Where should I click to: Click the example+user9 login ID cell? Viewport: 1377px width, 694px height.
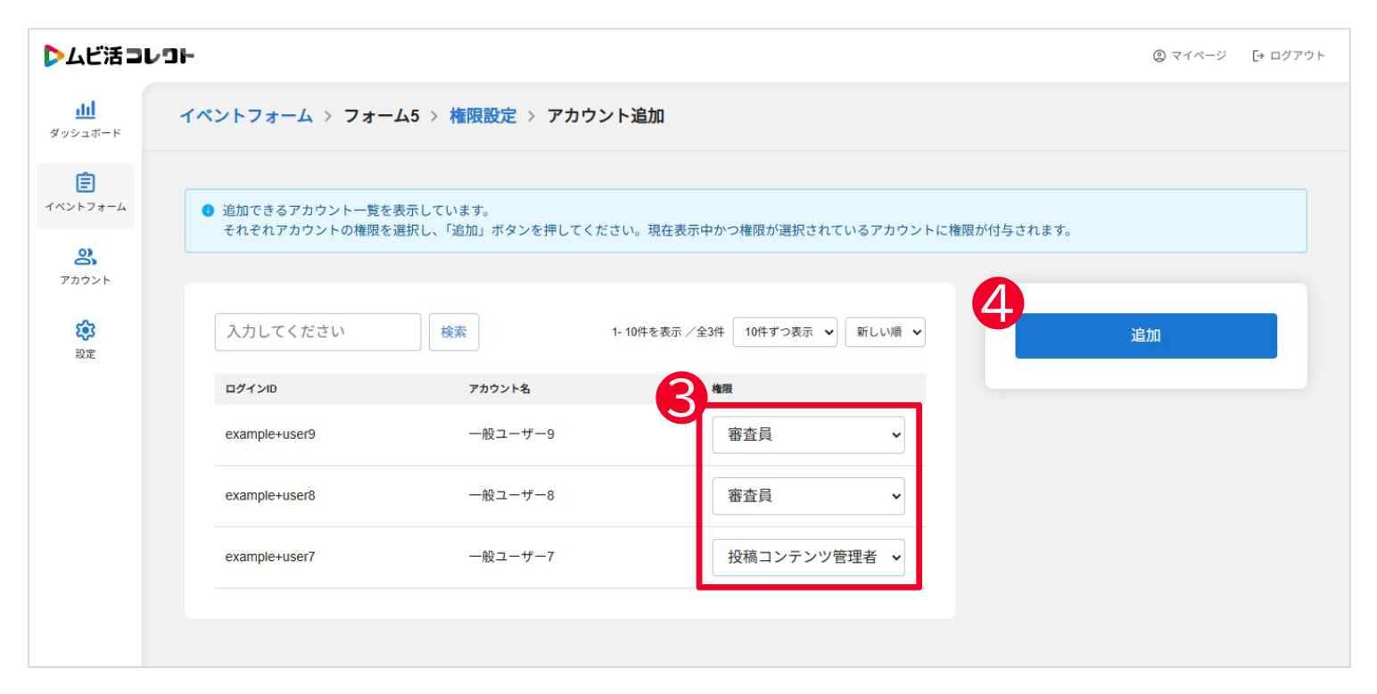coord(270,435)
